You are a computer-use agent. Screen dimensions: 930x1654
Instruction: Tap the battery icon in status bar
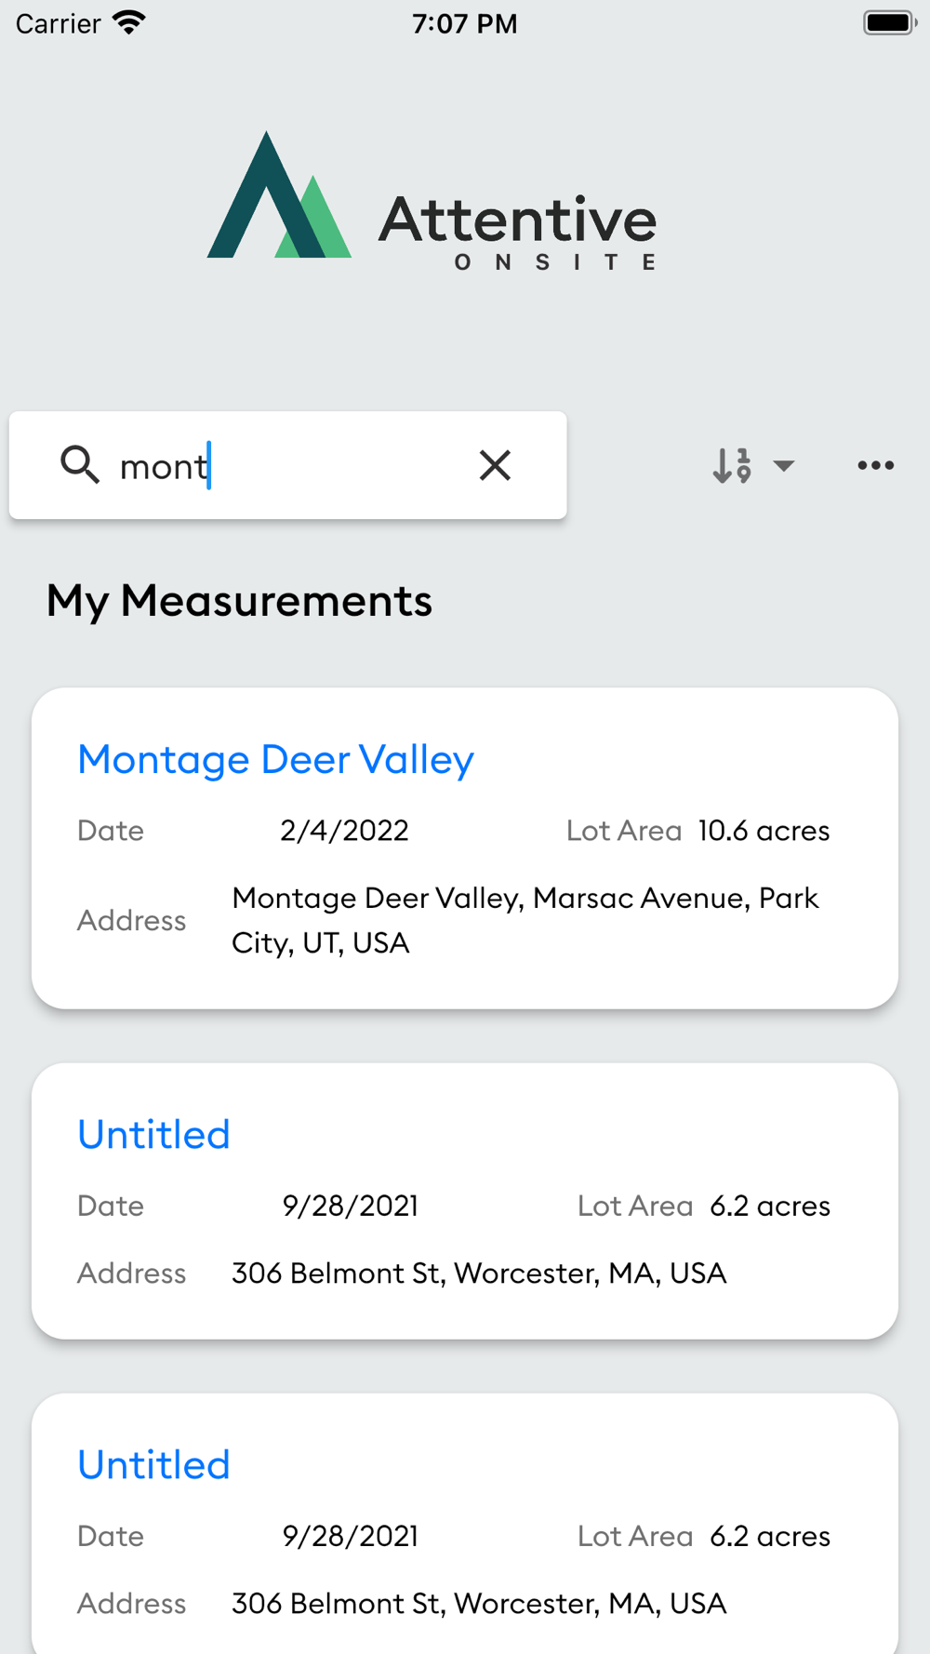point(888,22)
